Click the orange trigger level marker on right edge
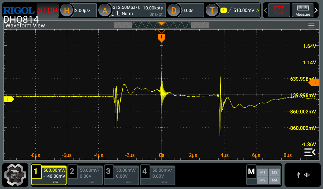The width and height of the screenshot is (323, 189). 314,83
